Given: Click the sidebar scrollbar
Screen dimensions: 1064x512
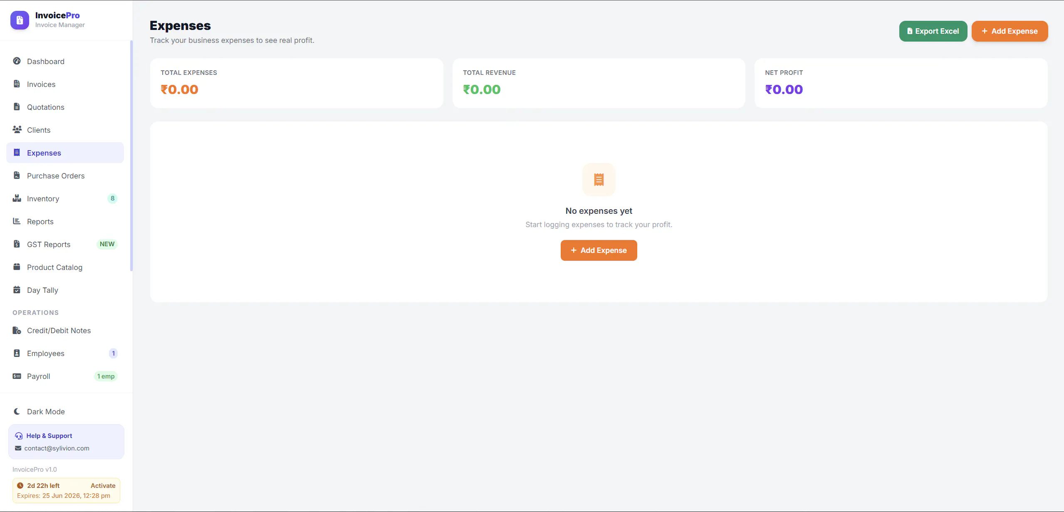Looking at the screenshot, I should (131, 156).
